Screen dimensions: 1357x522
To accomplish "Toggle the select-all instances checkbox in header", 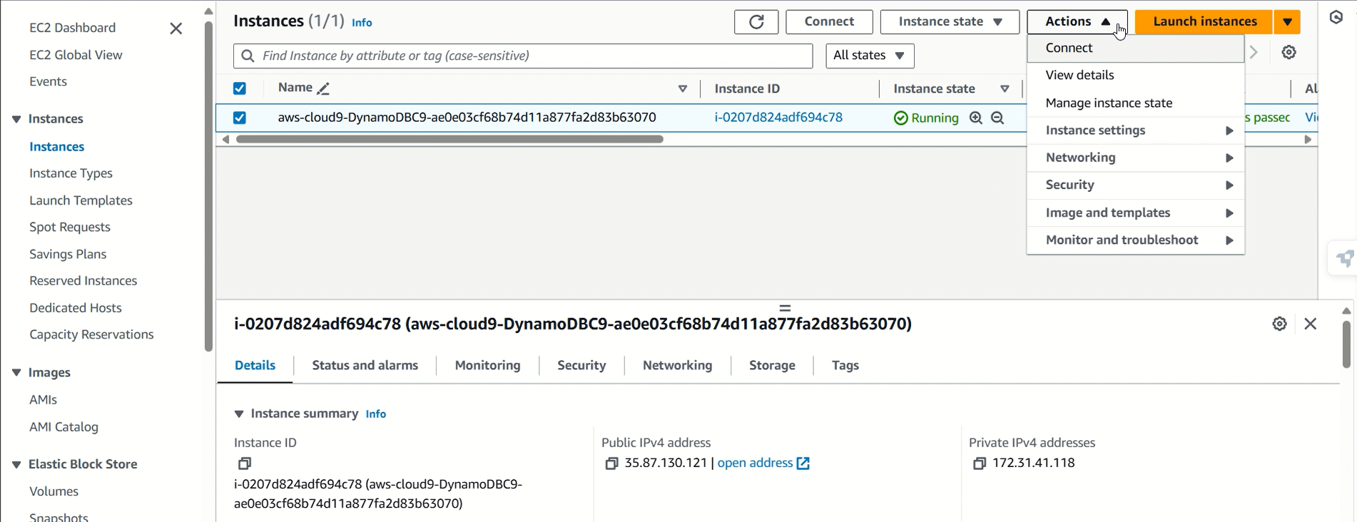I will tap(240, 88).
